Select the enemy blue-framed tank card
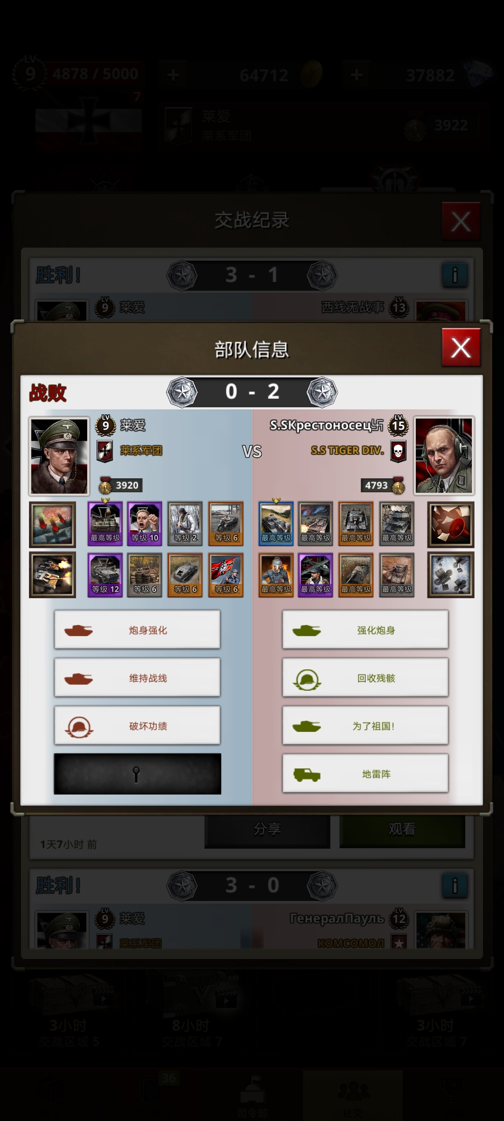 [276, 523]
